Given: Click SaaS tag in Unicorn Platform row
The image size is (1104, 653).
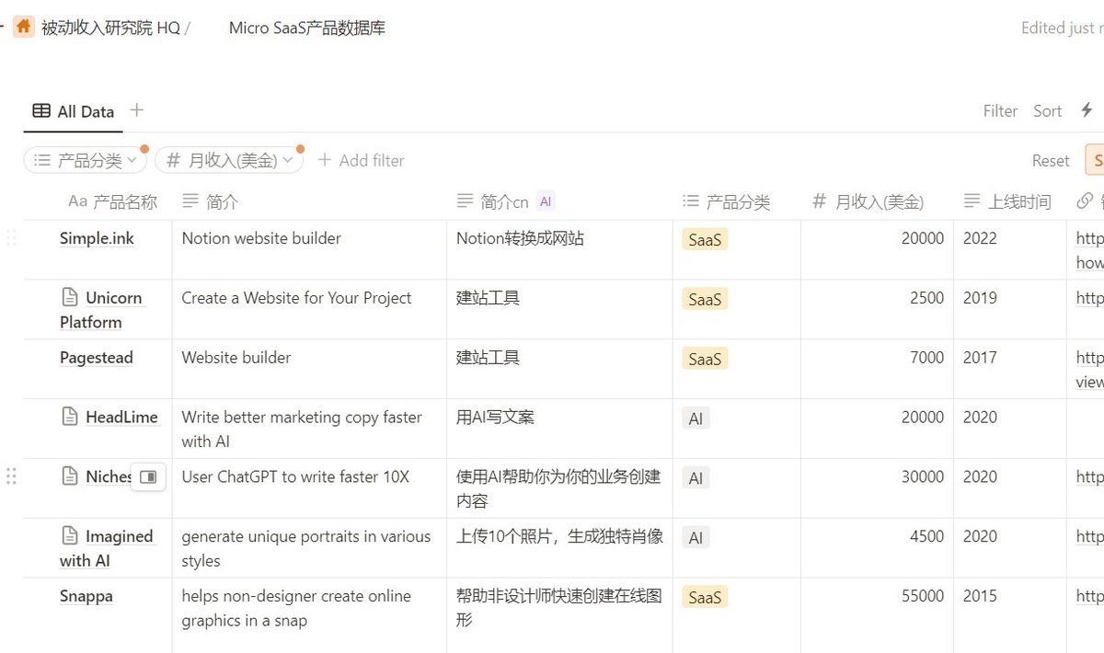Looking at the screenshot, I should coord(705,299).
